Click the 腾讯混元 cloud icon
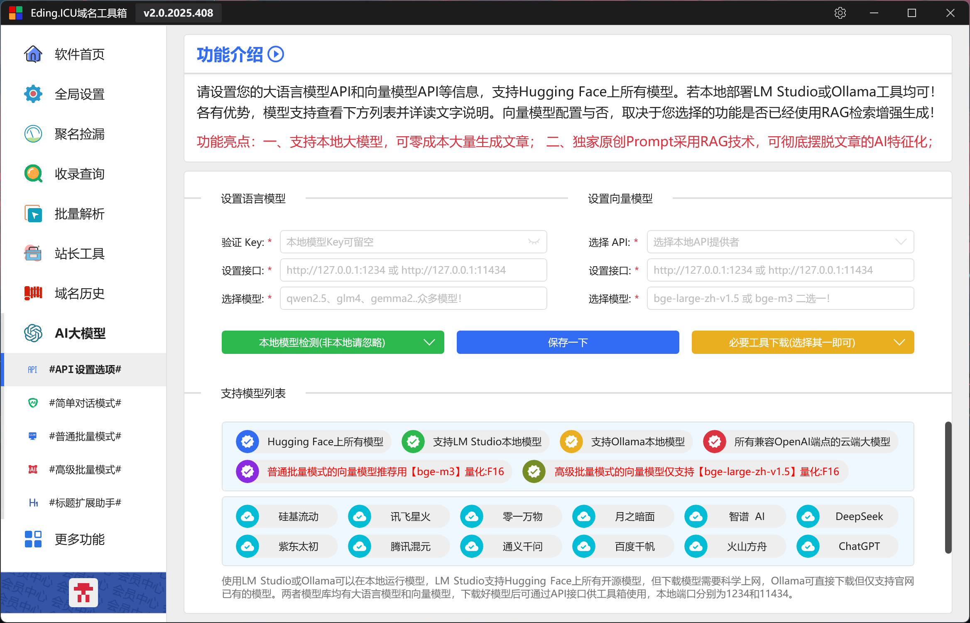970x623 pixels. 360,546
